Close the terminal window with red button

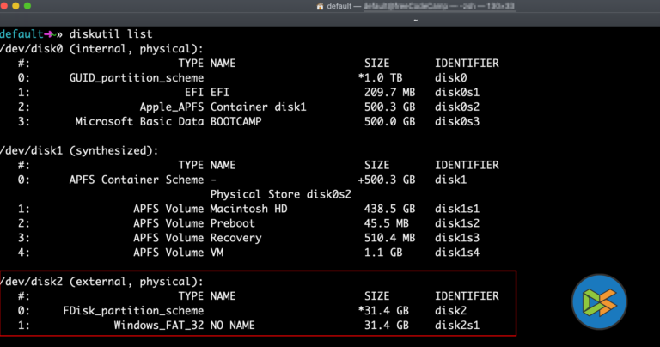(x=8, y=6)
